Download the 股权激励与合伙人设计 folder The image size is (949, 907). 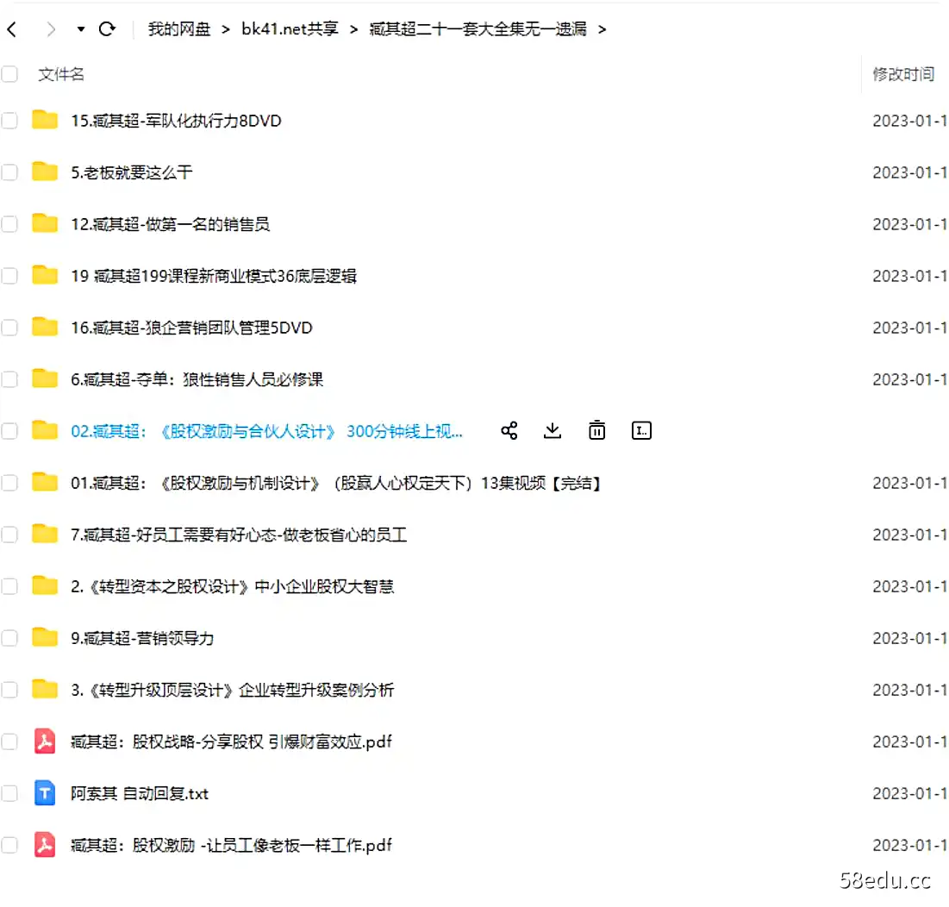[x=553, y=430]
